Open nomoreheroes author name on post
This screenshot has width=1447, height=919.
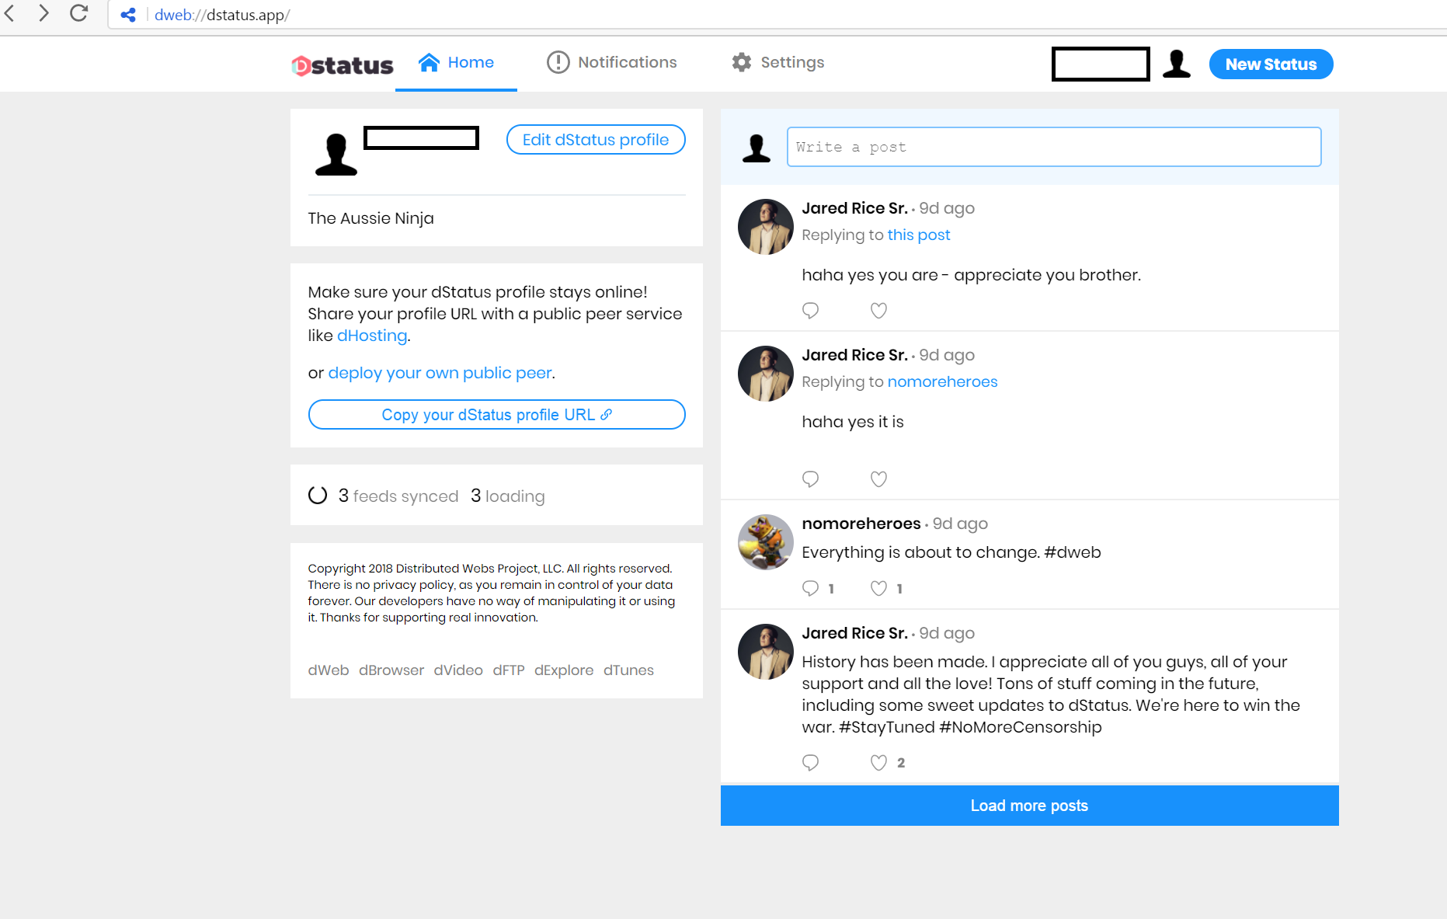coord(861,524)
